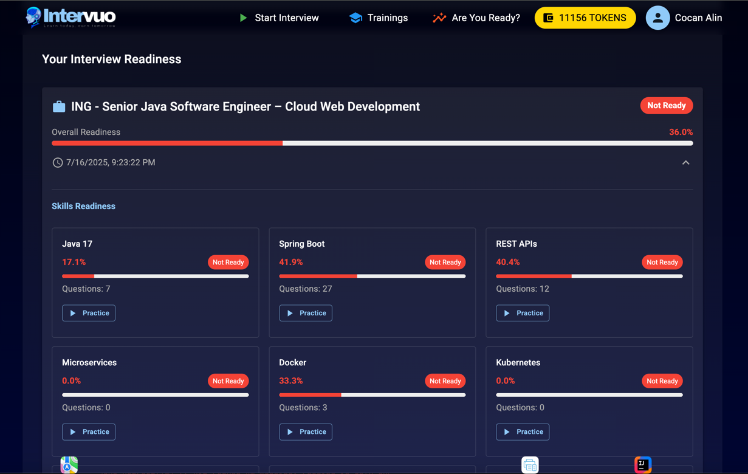The width and height of the screenshot is (748, 474).
Task: Open the Are You Ready? page
Action: [x=486, y=18]
